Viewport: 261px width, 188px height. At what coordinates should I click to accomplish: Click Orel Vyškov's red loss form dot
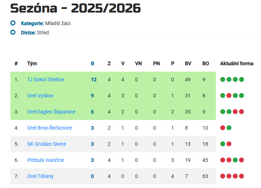pos(229,96)
